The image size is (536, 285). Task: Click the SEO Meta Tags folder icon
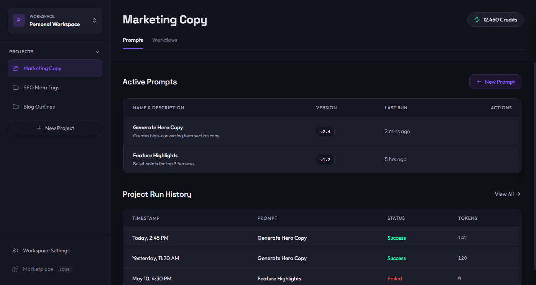(x=16, y=87)
